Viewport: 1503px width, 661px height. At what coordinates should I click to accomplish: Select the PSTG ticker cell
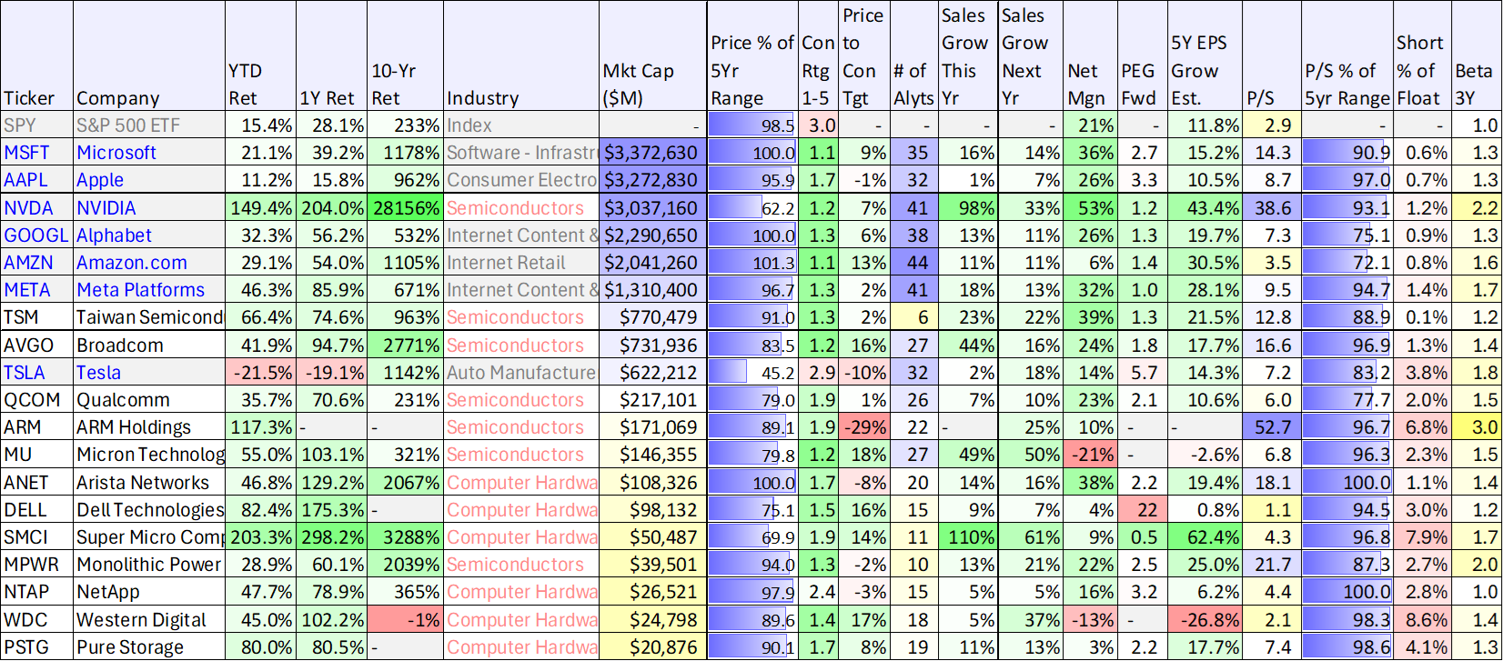point(36,647)
